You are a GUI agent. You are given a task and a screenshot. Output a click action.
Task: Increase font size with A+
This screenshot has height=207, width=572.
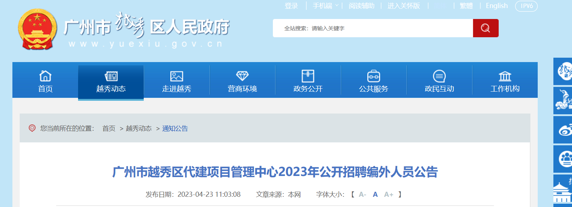pyautogui.click(x=389, y=195)
